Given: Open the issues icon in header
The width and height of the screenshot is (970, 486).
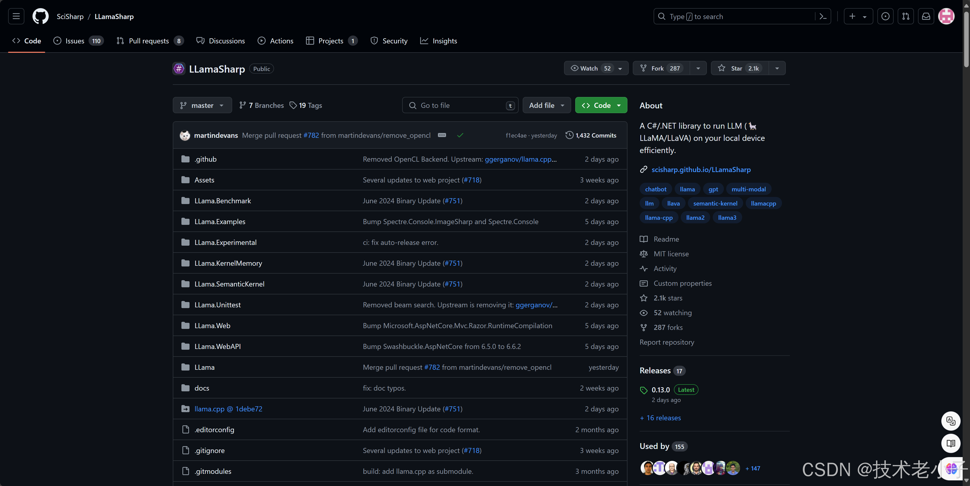Looking at the screenshot, I should [x=885, y=16].
